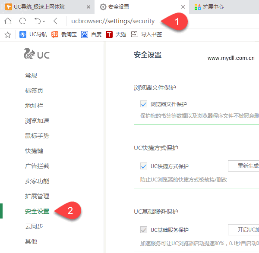Open the 百度 bookmark
This screenshot has height=253, width=259.
(x=91, y=34)
